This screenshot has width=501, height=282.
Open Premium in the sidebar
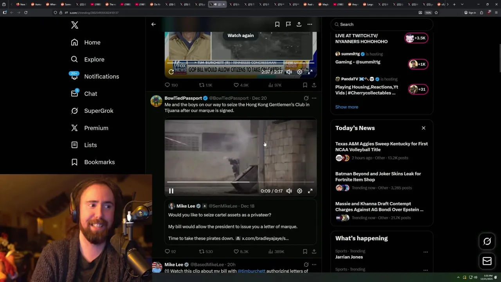tap(90, 128)
